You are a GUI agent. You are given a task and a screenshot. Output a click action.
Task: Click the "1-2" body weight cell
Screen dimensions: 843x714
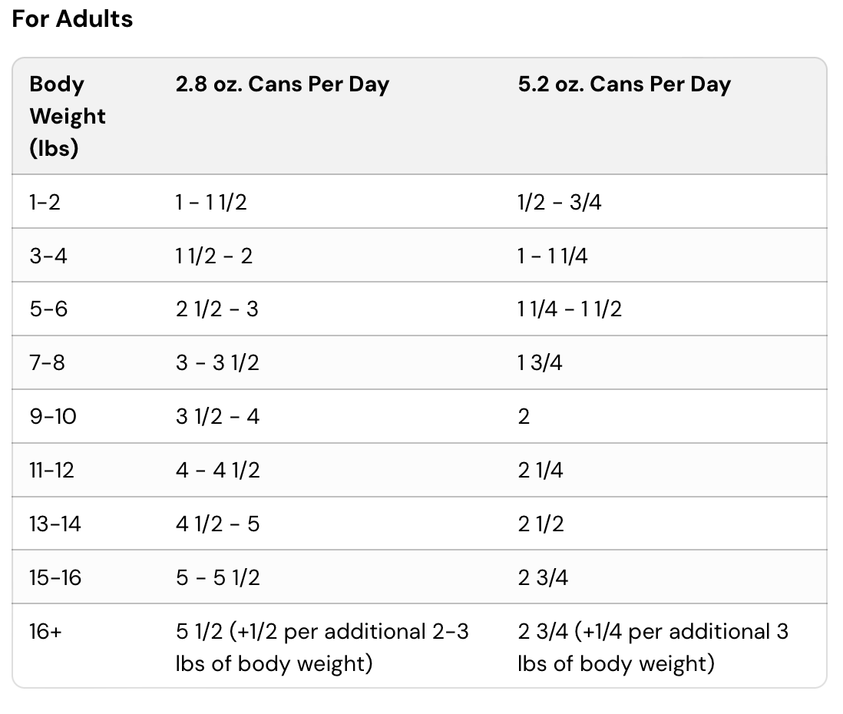[44, 202]
